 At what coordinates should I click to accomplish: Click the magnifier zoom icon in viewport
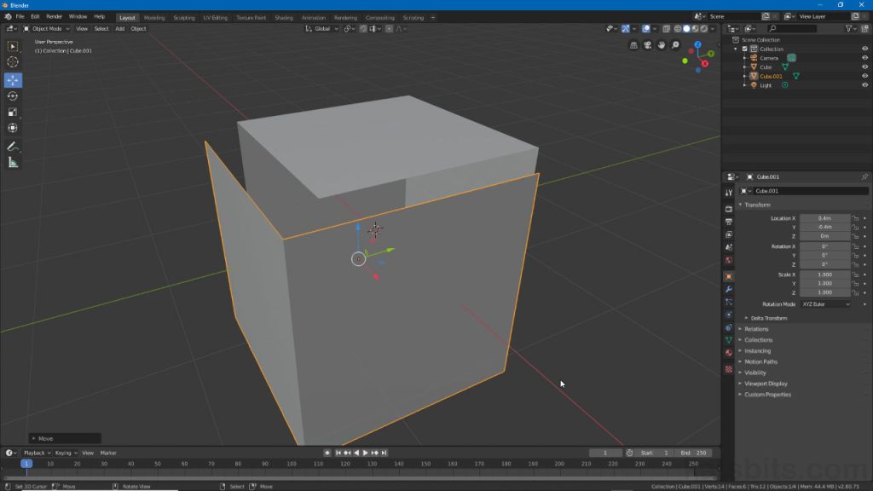[x=674, y=44]
